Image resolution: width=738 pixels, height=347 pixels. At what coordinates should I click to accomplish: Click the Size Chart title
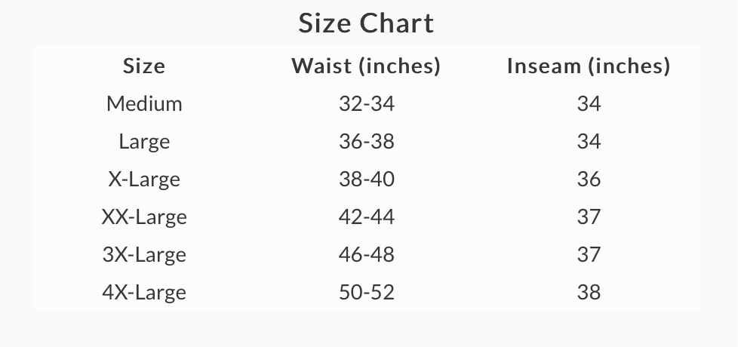pos(366,23)
